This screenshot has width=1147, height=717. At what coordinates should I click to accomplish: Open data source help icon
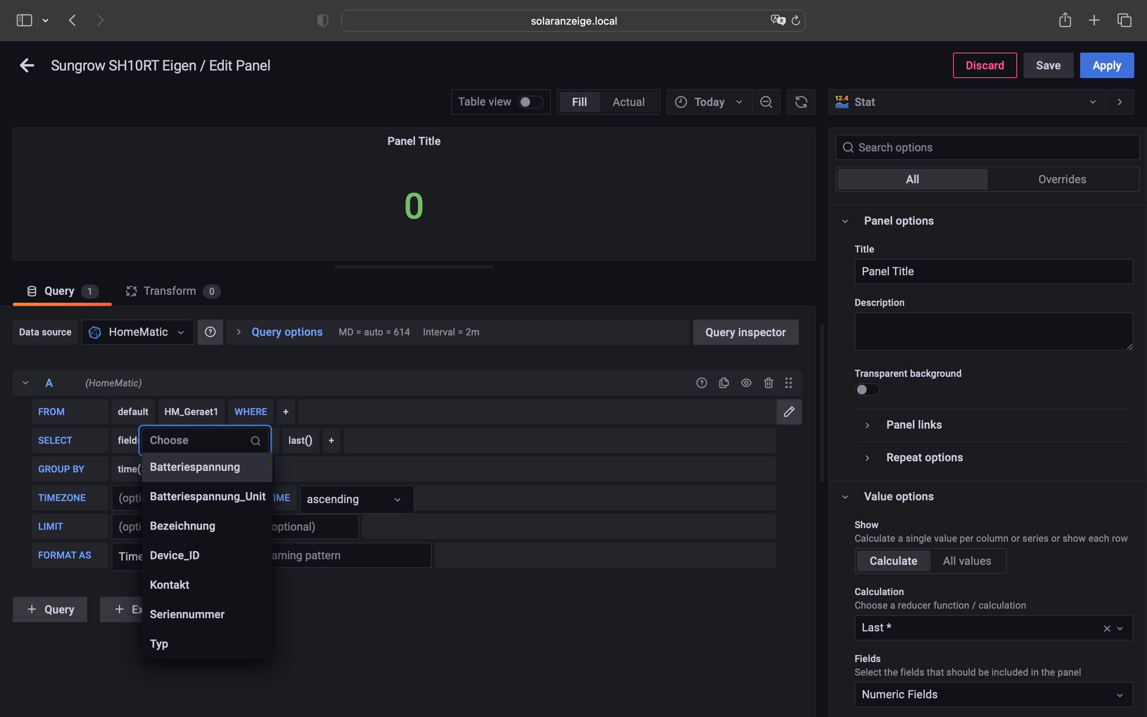click(210, 332)
